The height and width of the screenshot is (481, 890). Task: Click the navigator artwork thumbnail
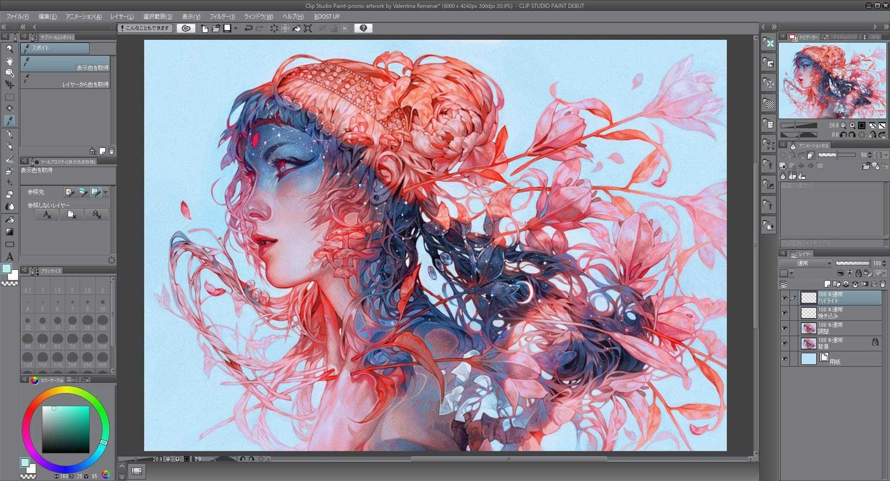click(832, 81)
